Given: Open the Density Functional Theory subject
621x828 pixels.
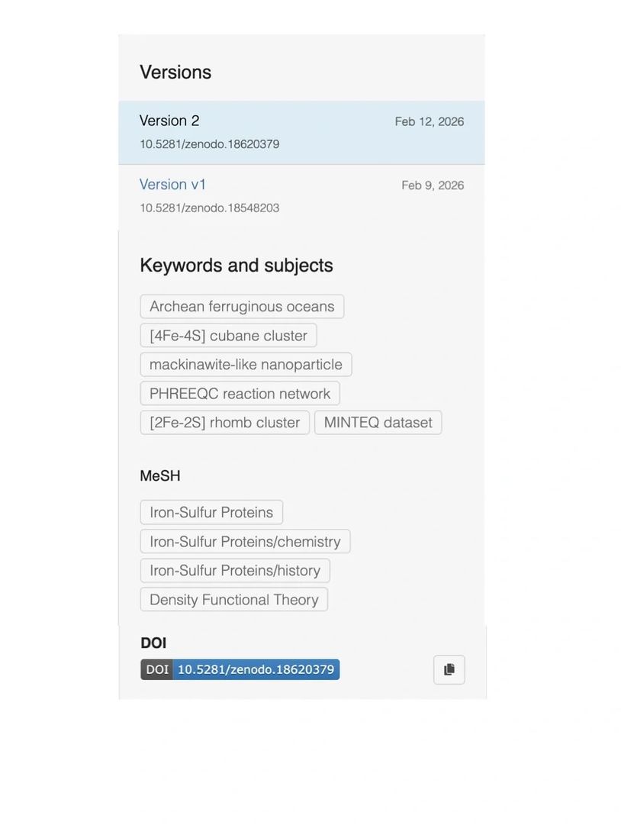Looking at the screenshot, I should [x=234, y=599].
